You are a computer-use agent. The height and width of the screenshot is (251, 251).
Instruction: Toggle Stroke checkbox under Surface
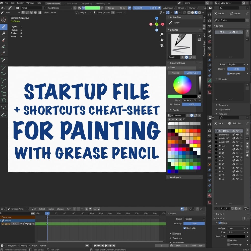(x=220, y=223)
